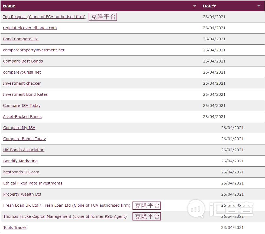Open the Name column filter dropdown arrow

pos(195,6)
